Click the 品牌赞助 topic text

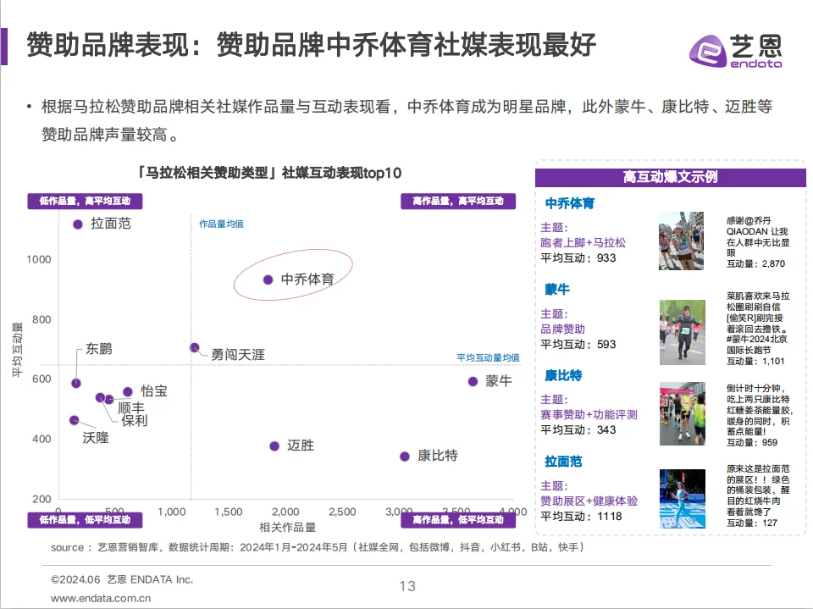[x=563, y=329]
